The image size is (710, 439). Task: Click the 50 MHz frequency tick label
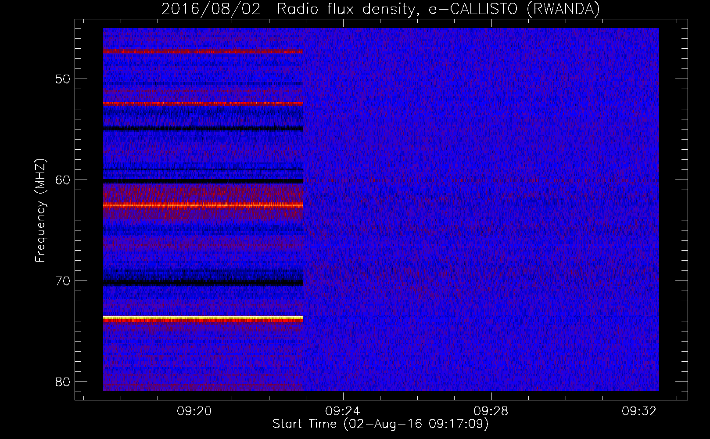click(x=63, y=79)
